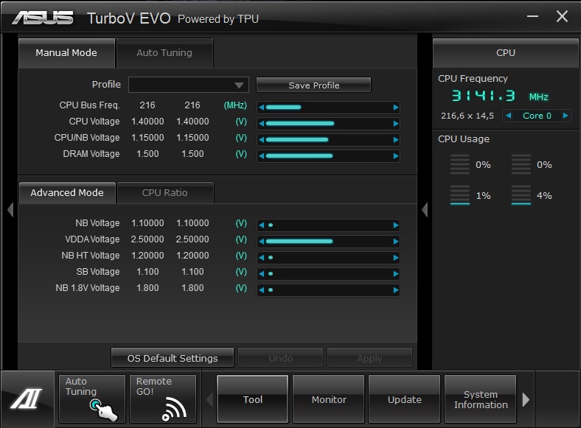Click the 216,6 x 14,5 multiplier text
The width and height of the screenshot is (581, 428).
pos(467,116)
